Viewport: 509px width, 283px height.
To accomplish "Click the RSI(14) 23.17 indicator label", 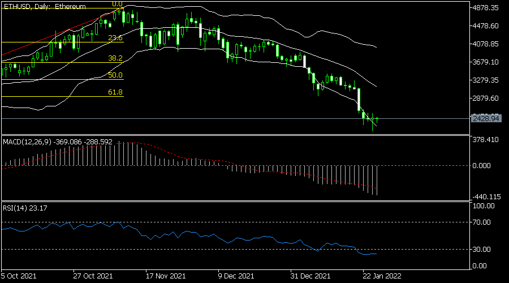I will click(x=25, y=208).
